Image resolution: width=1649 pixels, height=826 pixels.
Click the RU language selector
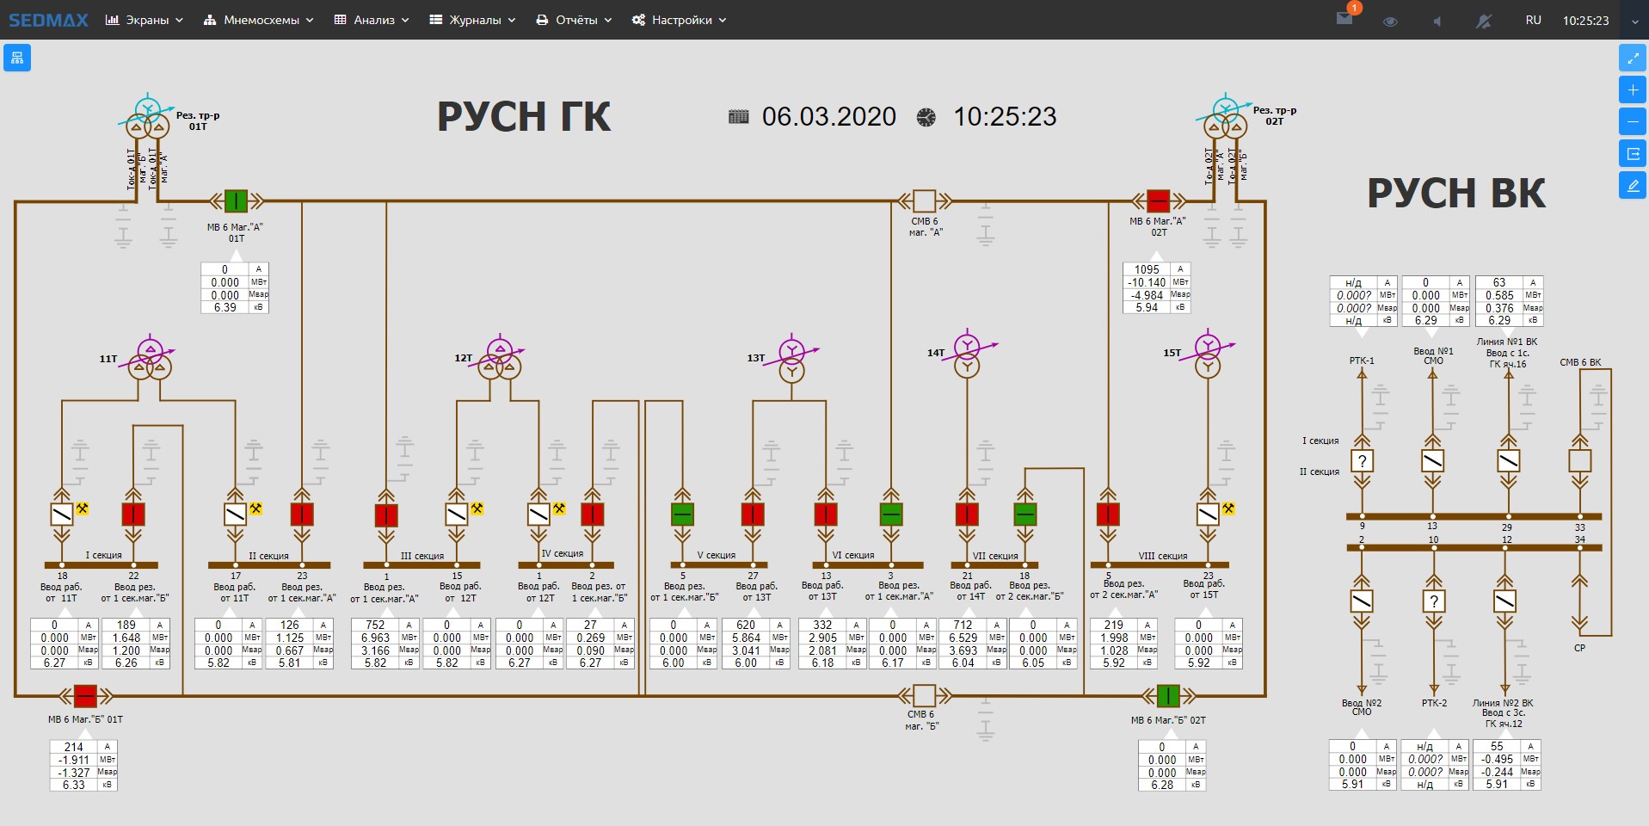pyautogui.click(x=1533, y=20)
